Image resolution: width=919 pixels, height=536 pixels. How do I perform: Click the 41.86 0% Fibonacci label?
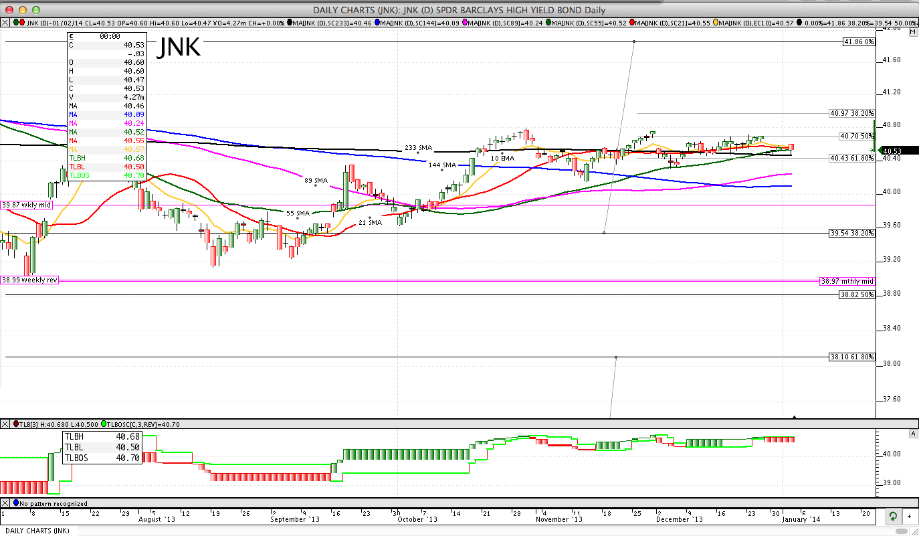(x=859, y=41)
